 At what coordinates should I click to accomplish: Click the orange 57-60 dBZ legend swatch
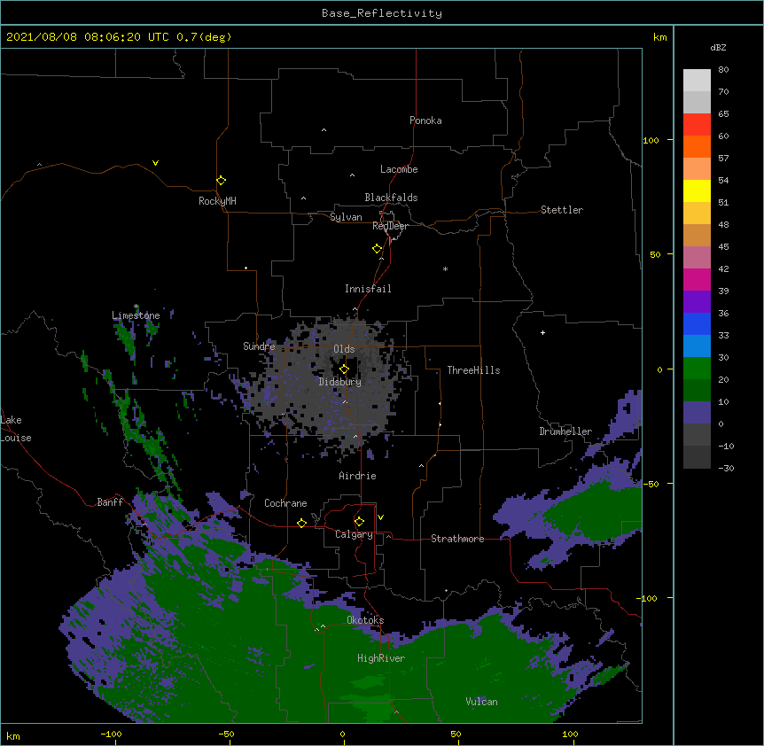(697, 146)
